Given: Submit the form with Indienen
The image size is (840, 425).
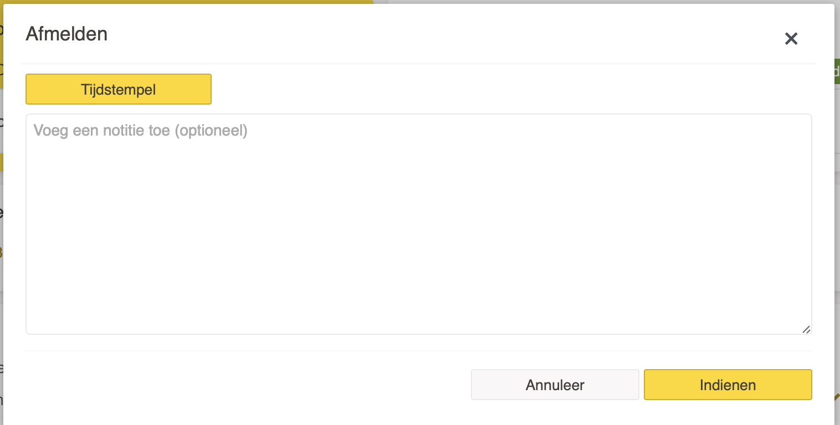Looking at the screenshot, I should [x=728, y=385].
